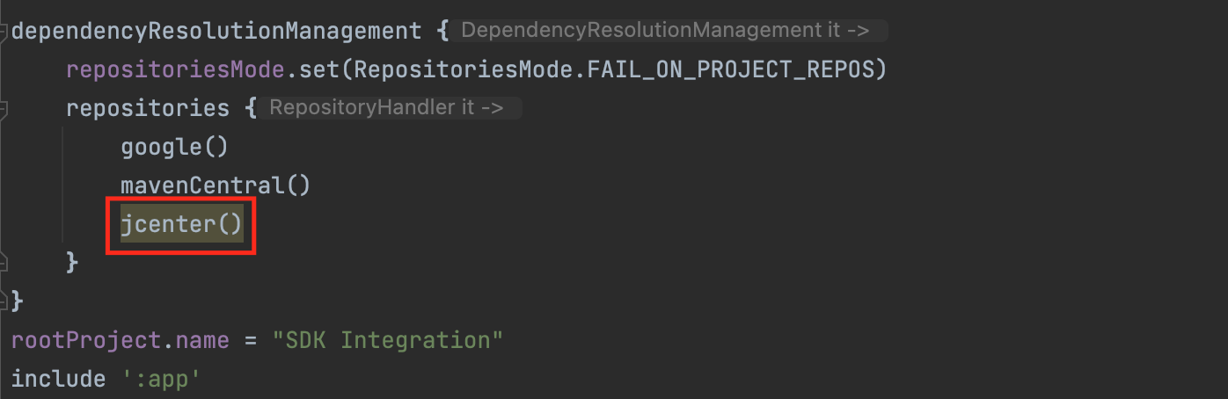Image resolution: width=1228 pixels, height=399 pixels.
Task: Place cursor on mavenCentral() line
Action: 216,185
